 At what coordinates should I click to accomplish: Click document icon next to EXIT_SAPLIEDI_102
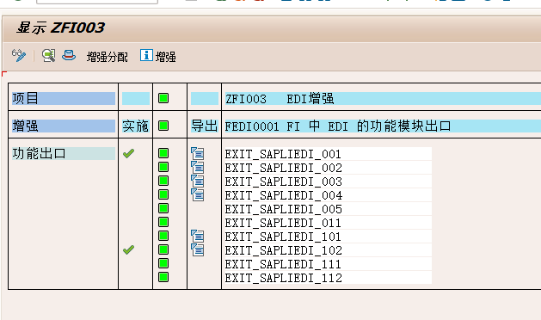[198, 249]
